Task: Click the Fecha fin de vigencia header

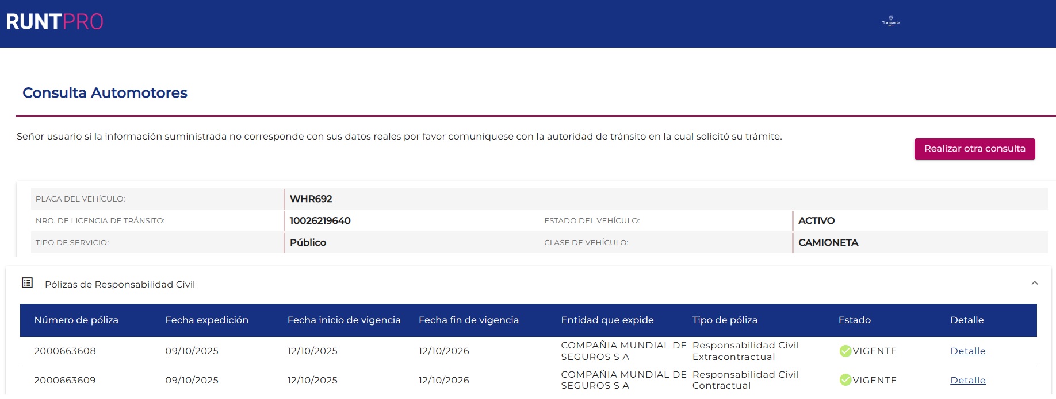Action: pos(468,320)
